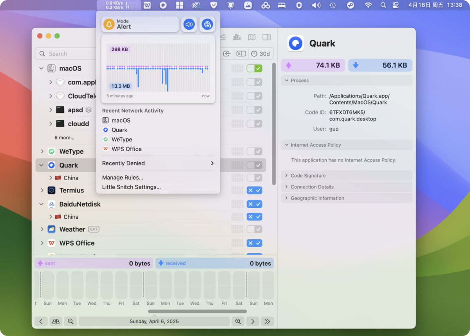Image resolution: width=470 pixels, height=336 pixels.
Task: Toggle the WPS Office rule switch
Action: (x=254, y=243)
